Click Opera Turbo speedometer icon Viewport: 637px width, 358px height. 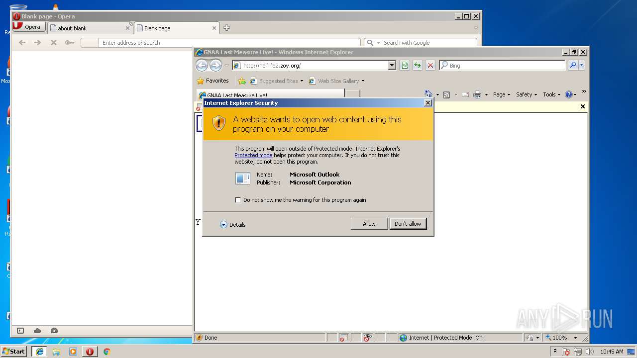click(54, 331)
